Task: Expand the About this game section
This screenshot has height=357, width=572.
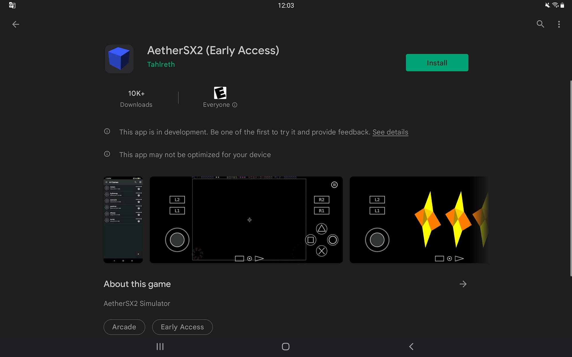Action: pyautogui.click(x=463, y=284)
